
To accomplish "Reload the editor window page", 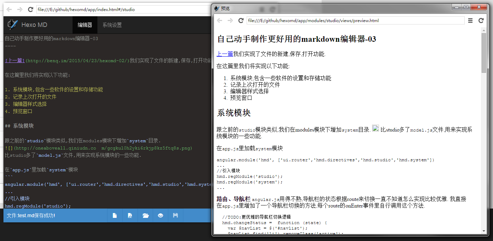I will (x=30, y=10).
